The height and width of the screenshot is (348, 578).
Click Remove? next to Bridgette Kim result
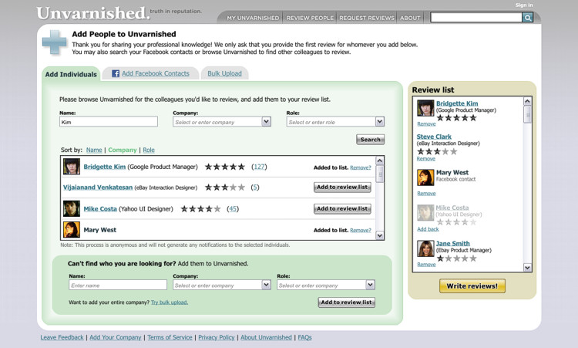(361, 167)
